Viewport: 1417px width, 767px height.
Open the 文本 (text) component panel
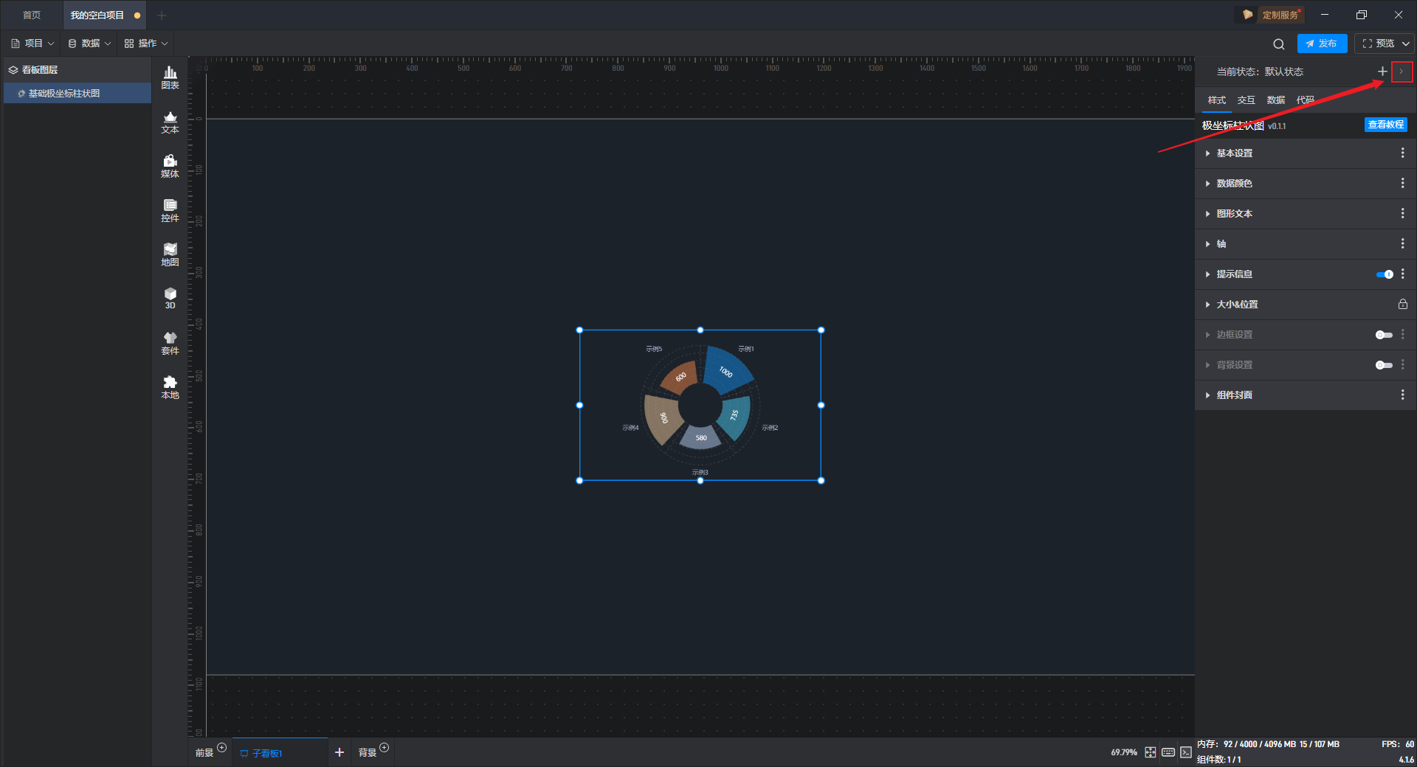170,122
